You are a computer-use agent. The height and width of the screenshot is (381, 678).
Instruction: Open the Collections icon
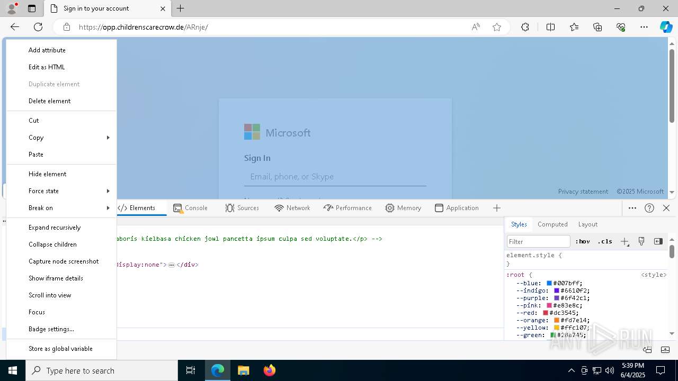pyautogui.click(x=597, y=27)
